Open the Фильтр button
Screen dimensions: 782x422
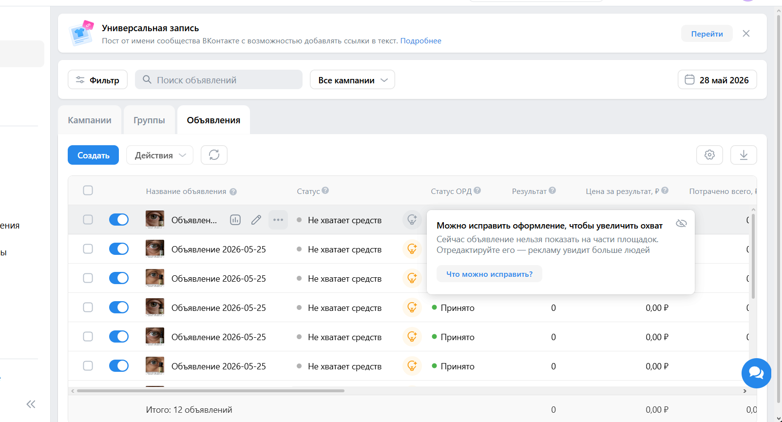coord(97,79)
